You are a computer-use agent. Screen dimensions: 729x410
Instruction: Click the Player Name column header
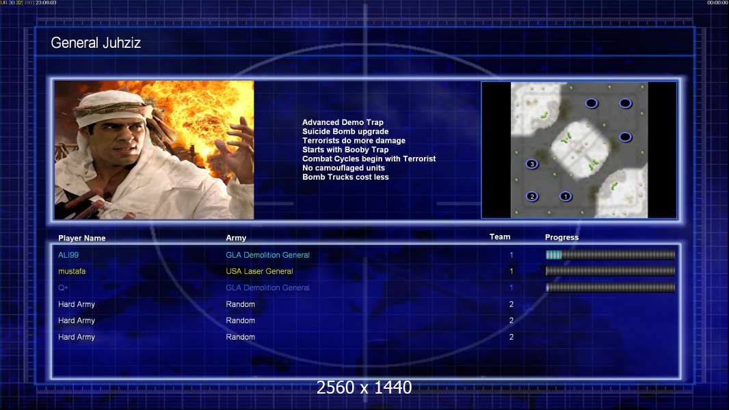(x=82, y=238)
